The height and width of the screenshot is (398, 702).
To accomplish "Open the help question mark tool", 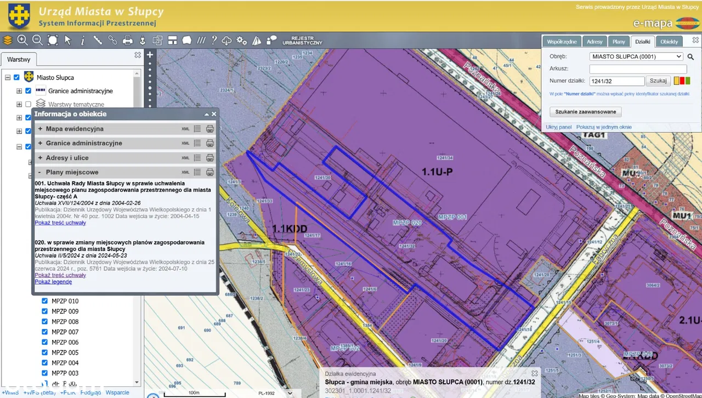I will coord(214,40).
